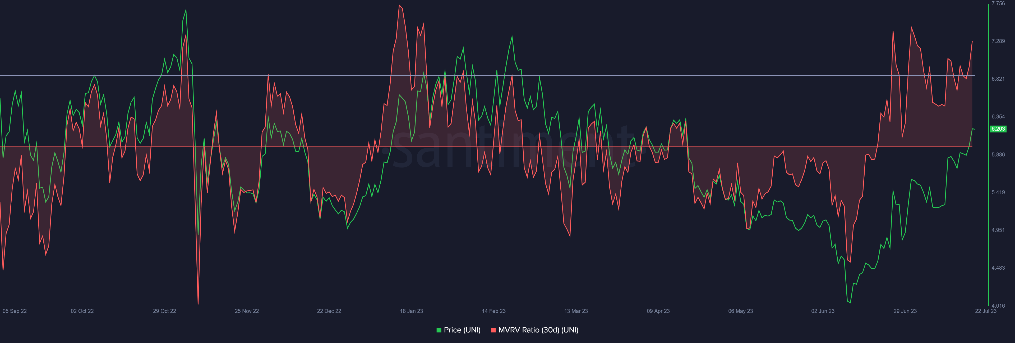Select the 13 Mar 23 date label

tap(576, 311)
